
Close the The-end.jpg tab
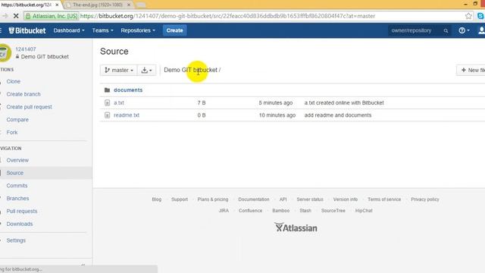[129, 5]
